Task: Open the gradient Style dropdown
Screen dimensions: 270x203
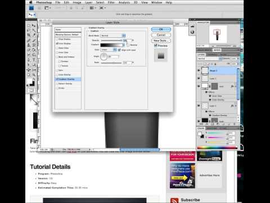Action: tap(109, 50)
